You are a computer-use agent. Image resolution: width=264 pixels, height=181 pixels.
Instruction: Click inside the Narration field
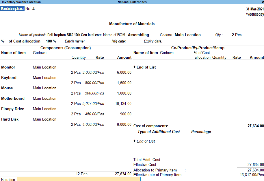click(x=78, y=179)
